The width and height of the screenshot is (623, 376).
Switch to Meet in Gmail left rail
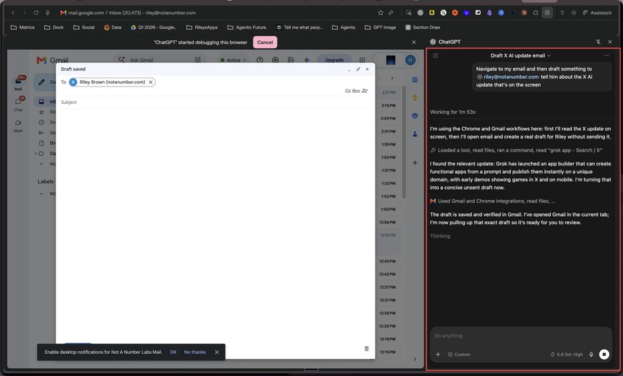(x=18, y=126)
